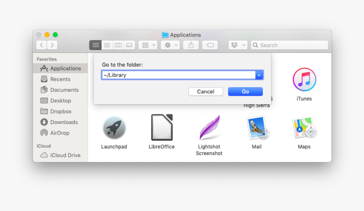Click the Applications folder icon in title bar
The width and height of the screenshot is (364, 211).
165,35
